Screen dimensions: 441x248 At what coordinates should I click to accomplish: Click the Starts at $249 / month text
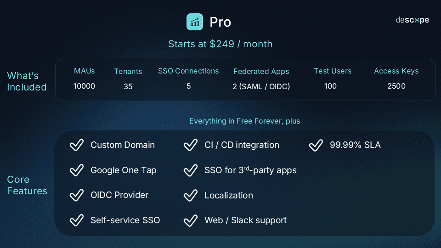point(220,44)
